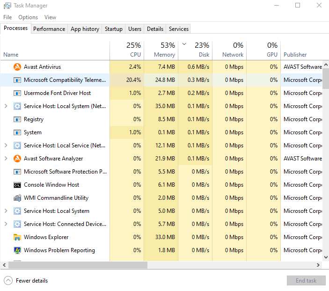
Task: Click the Avast Antivirus process icon
Action: (x=17, y=67)
